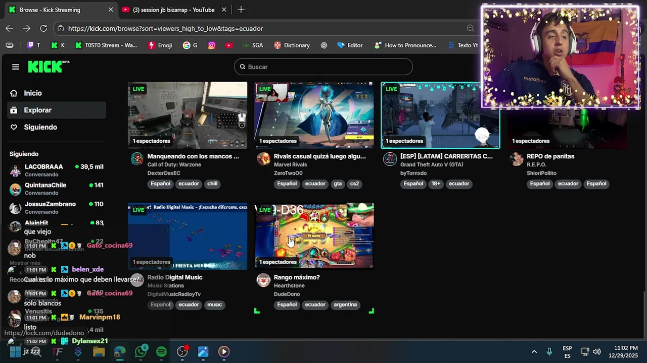Click DudeDono channel name

(x=287, y=294)
